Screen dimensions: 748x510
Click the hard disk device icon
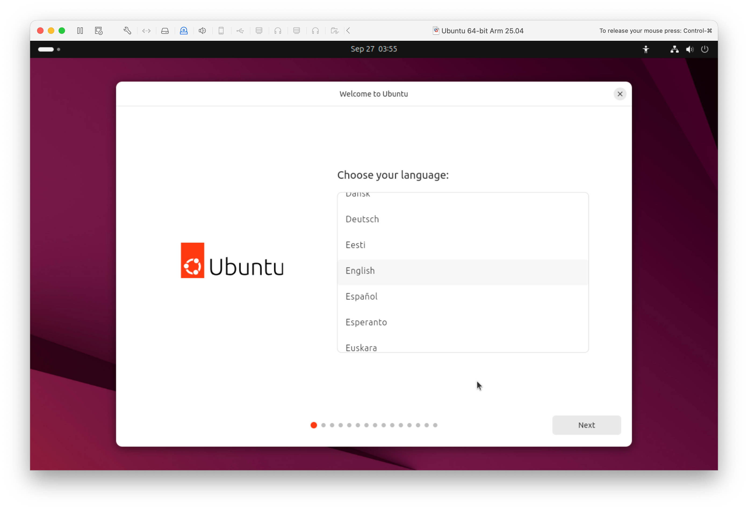click(165, 31)
